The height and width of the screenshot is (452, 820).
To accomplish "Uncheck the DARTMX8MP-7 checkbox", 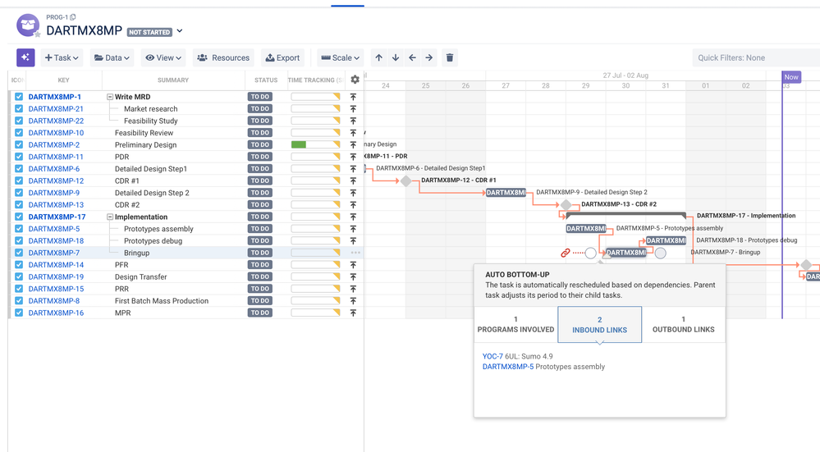I will (x=19, y=253).
